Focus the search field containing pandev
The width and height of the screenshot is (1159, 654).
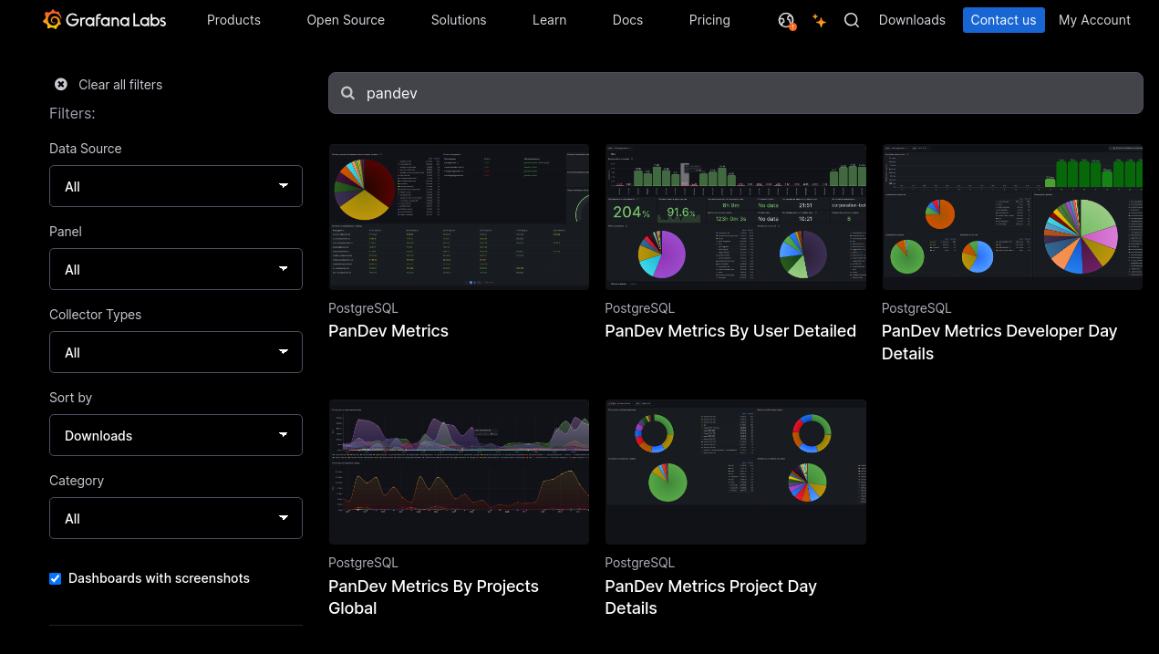point(735,93)
